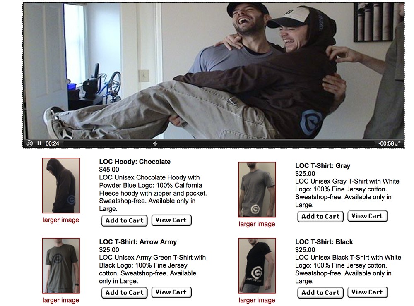View cart beside Gray T-Shirt

point(368,216)
